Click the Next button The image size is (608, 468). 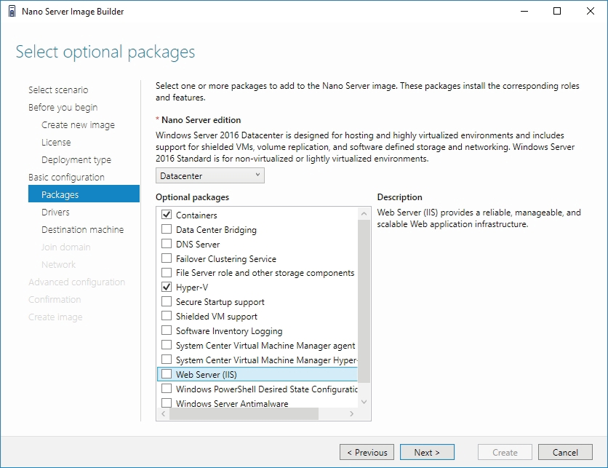(427, 452)
